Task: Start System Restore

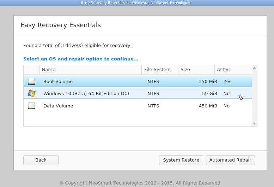Action: pyautogui.click(x=181, y=160)
